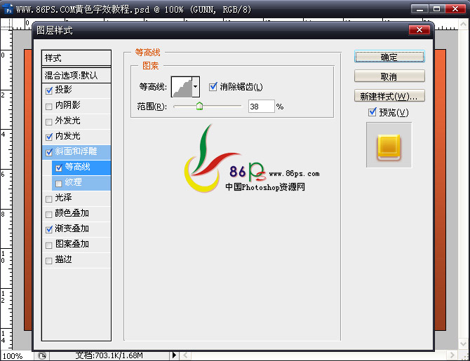
Task: Maximize the document window
Action: (x=437, y=9)
